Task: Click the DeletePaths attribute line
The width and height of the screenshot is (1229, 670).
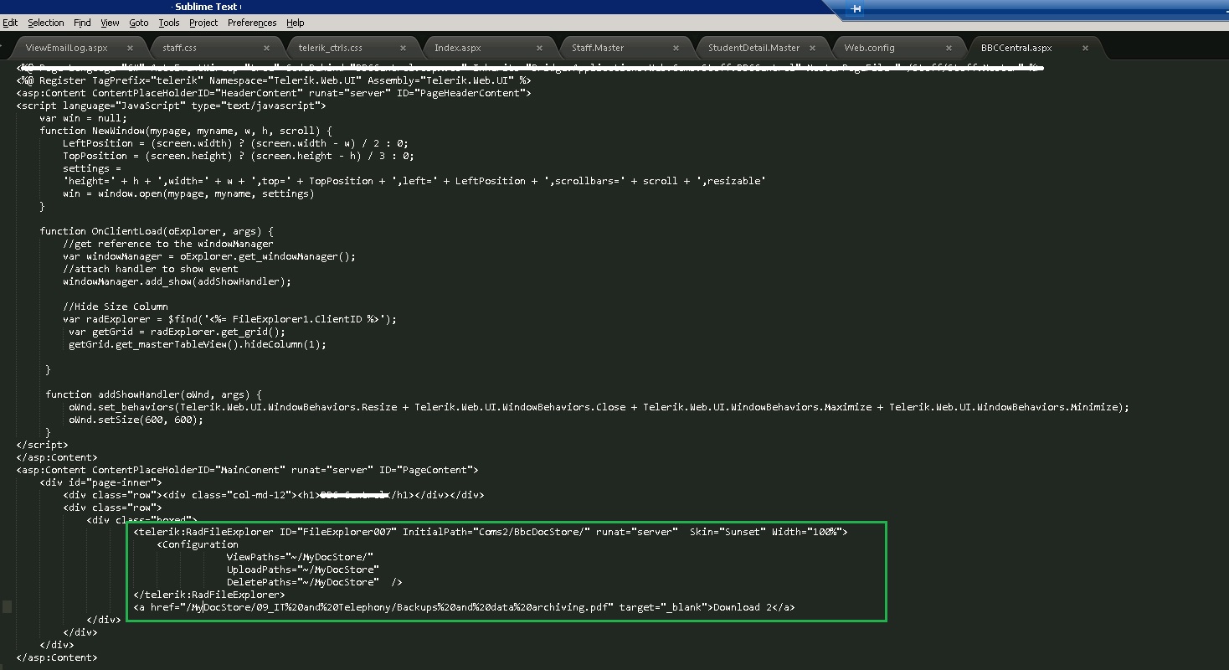Action: (315, 582)
